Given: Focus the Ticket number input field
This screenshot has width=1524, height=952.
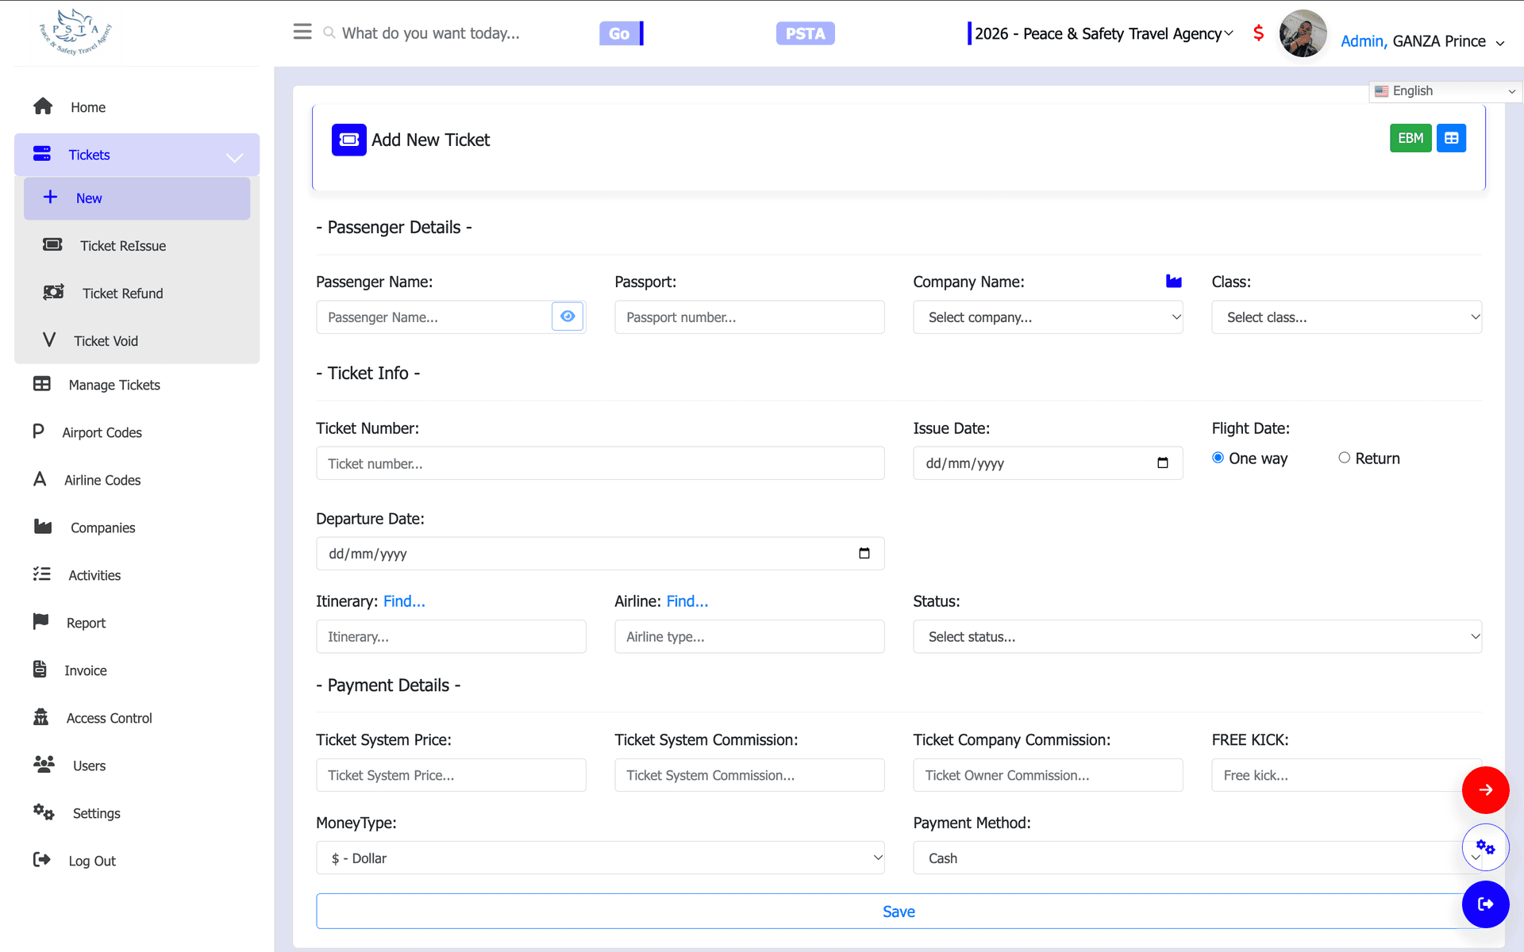Looking at the screenshot, I should (600, 463).
